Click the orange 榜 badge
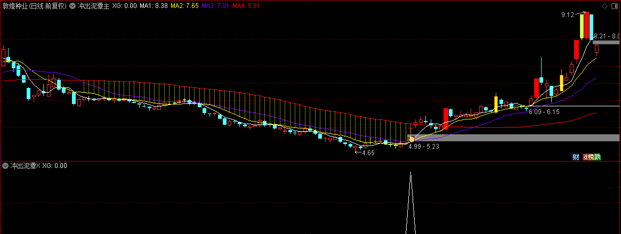 592,157
